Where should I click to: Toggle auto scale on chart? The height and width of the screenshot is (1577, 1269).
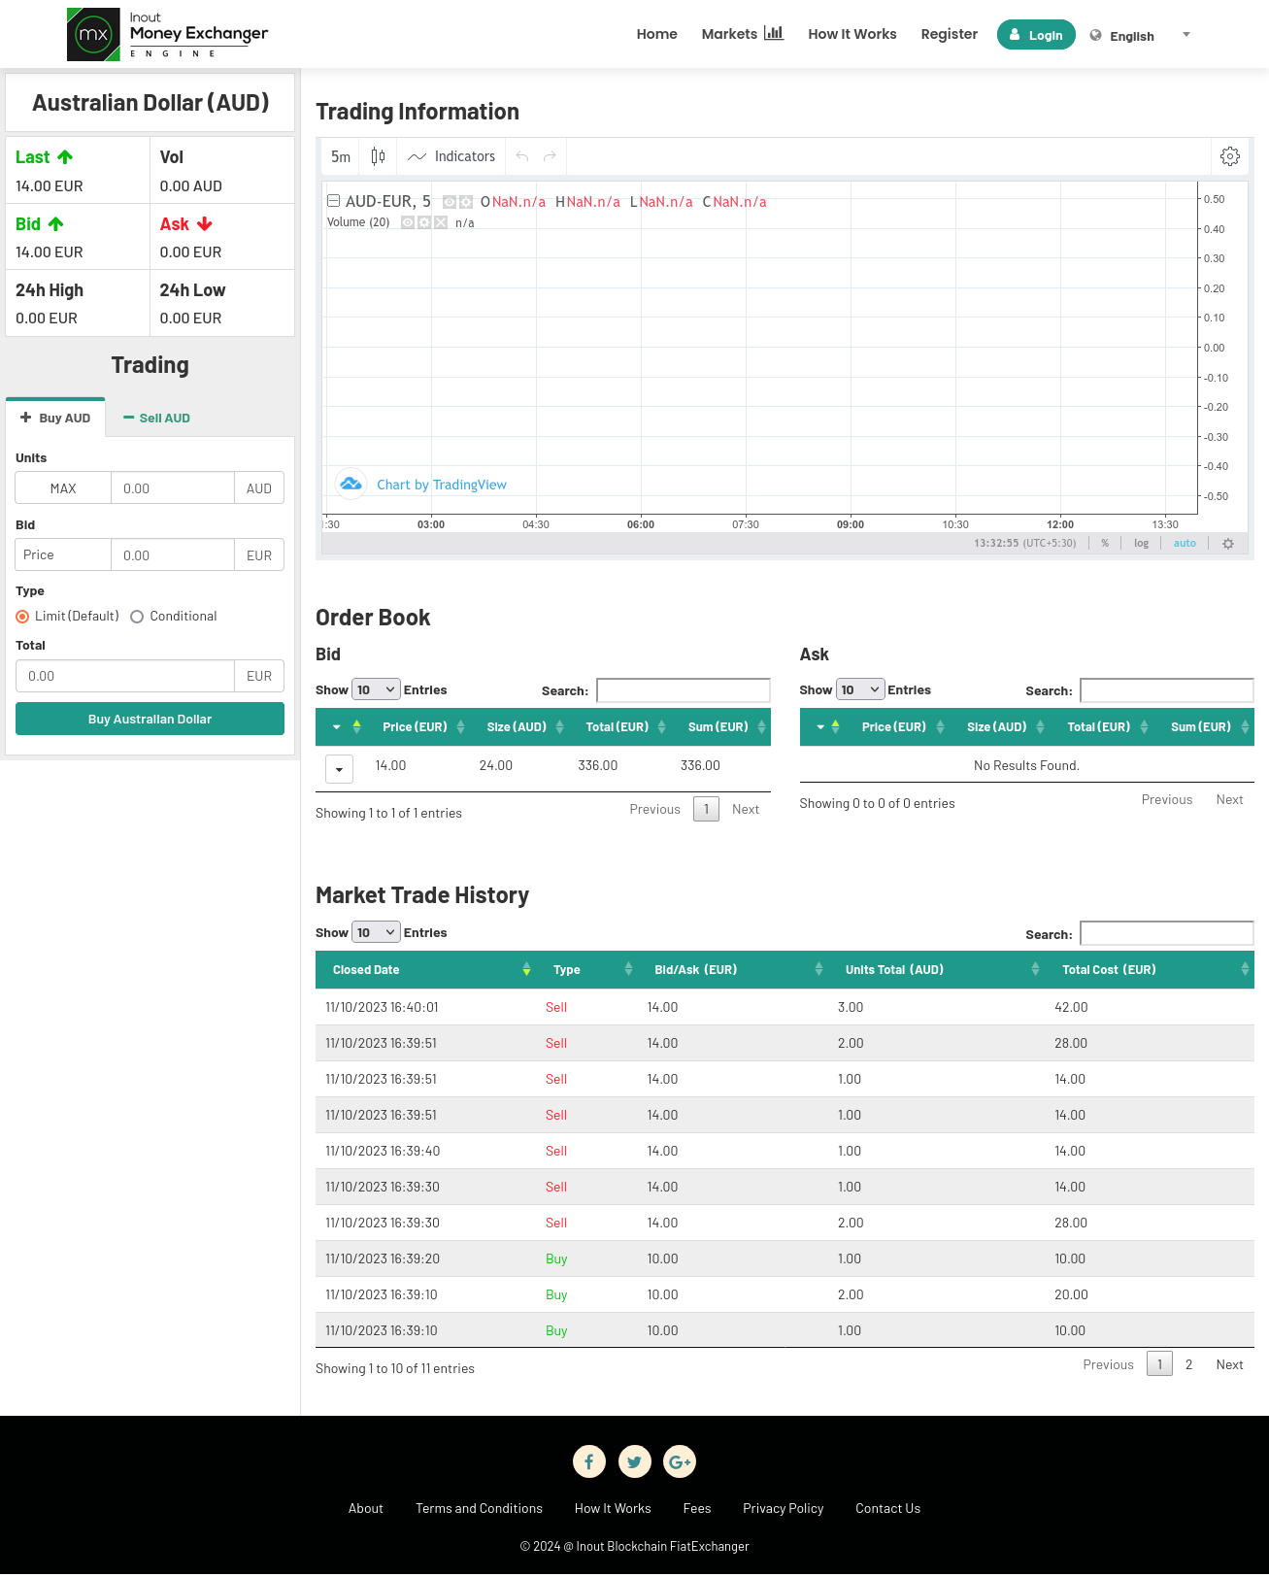(x=1185, y=544)
